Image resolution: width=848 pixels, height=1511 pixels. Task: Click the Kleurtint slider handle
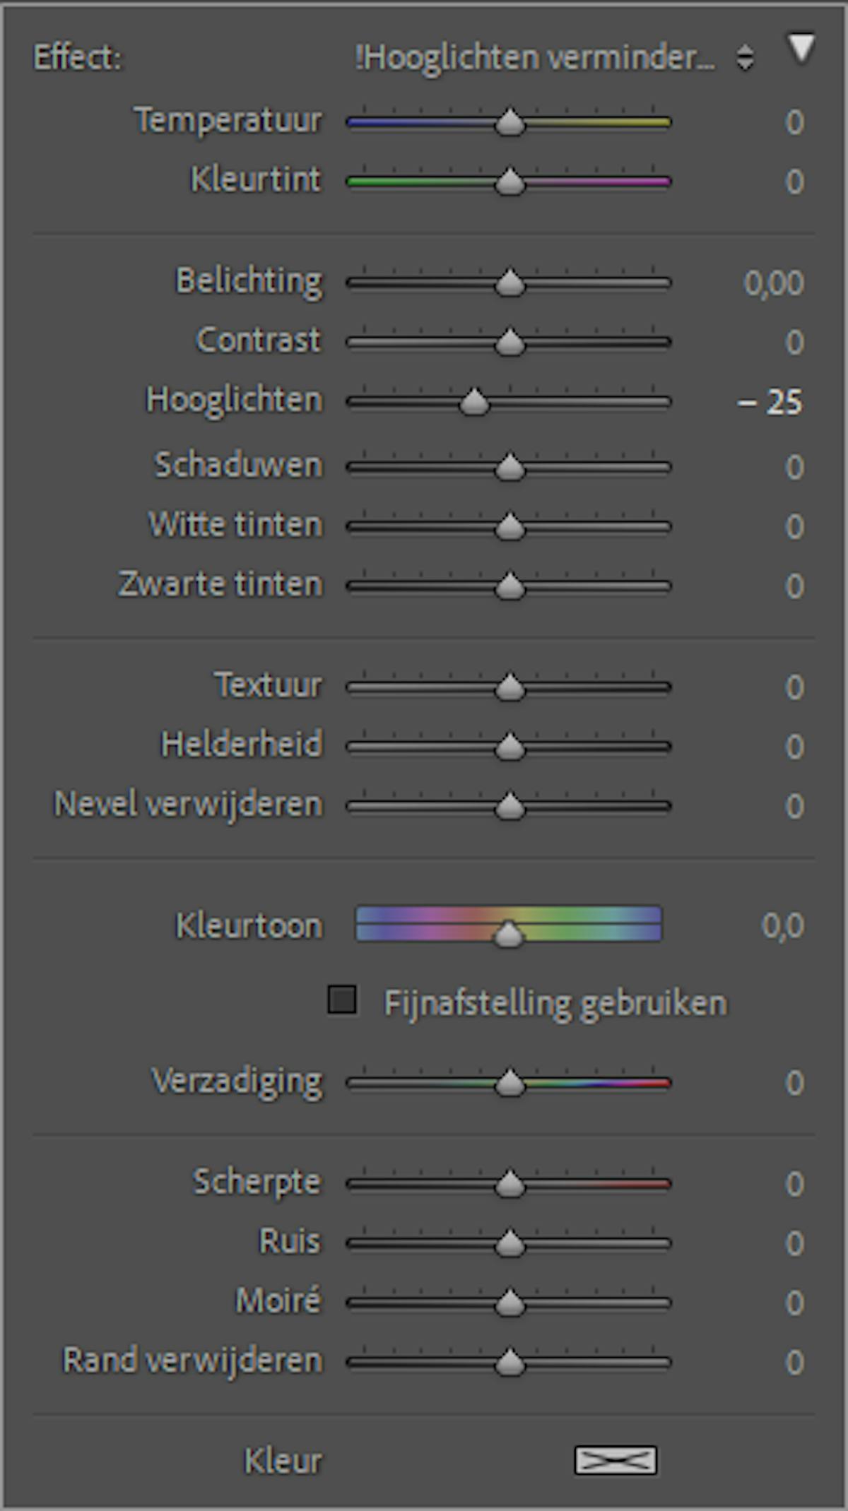point(510,182)
